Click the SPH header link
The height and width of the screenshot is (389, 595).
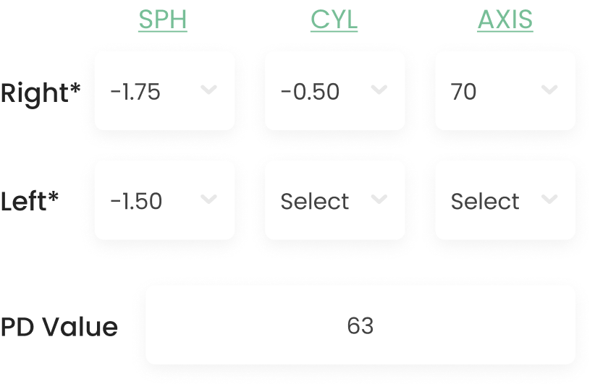(163, 20)
